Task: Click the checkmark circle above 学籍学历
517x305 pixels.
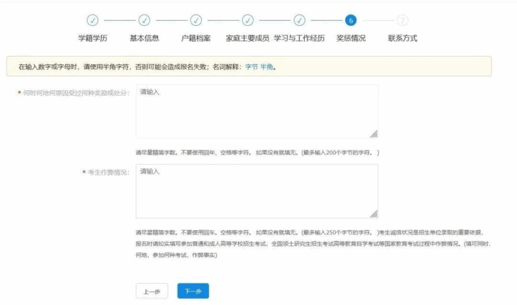Action: pos(92,20)
